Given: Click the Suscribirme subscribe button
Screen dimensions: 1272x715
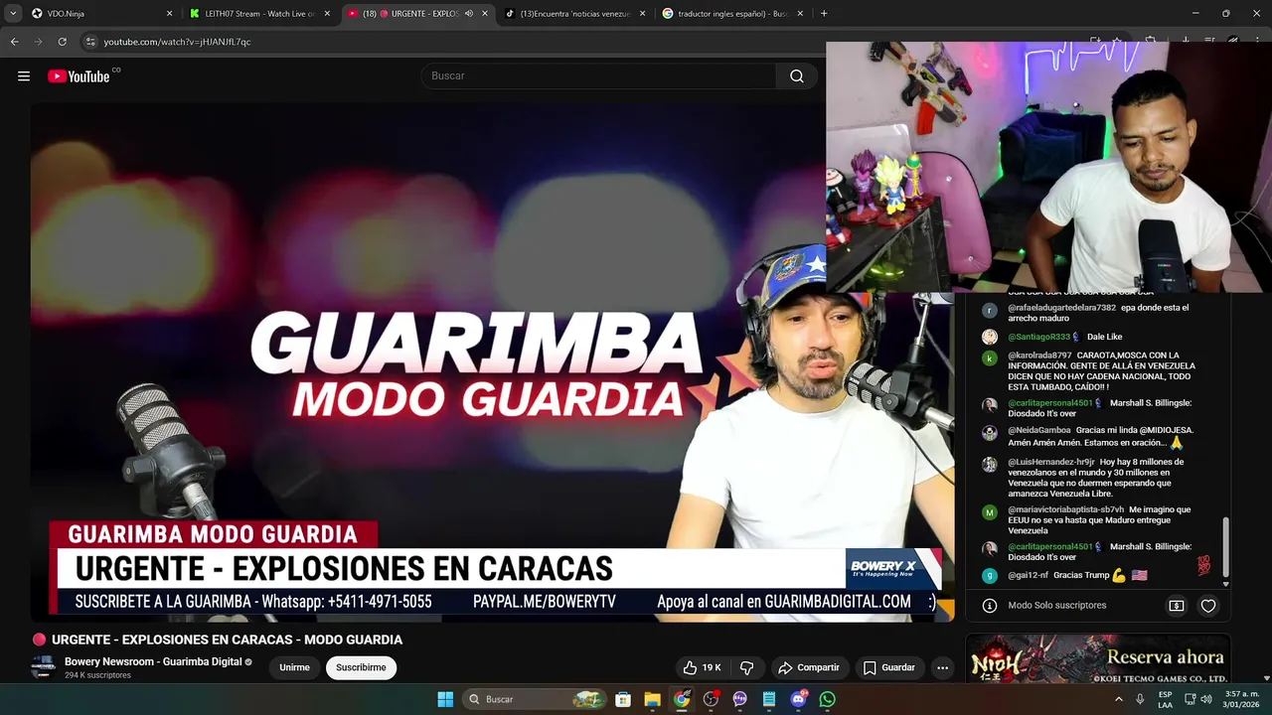Looking at the screenshot, I should click(x=361, y=667).
